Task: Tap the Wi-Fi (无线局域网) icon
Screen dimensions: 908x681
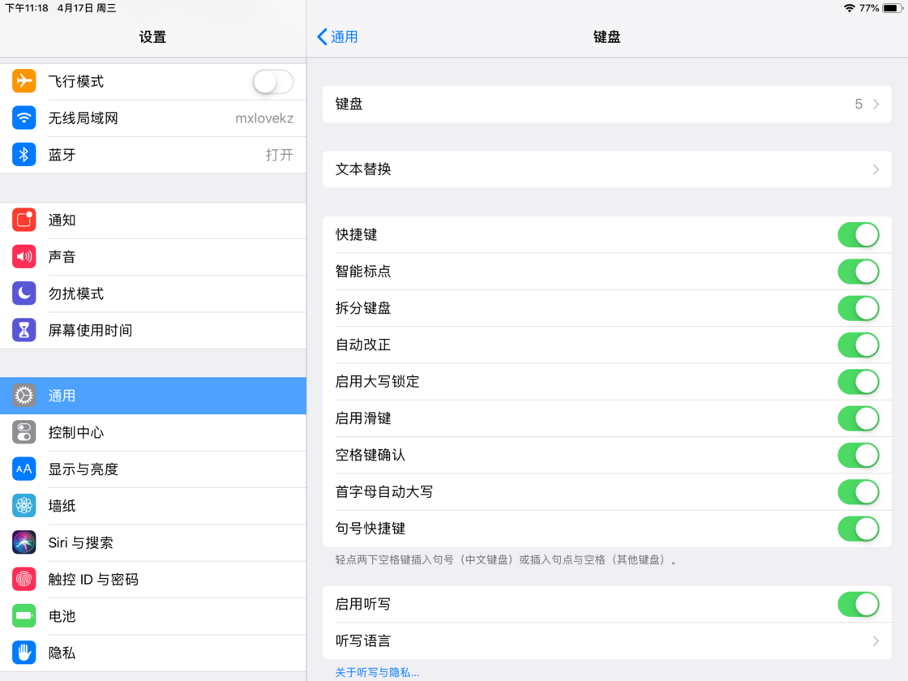Action: coord(24,118)
